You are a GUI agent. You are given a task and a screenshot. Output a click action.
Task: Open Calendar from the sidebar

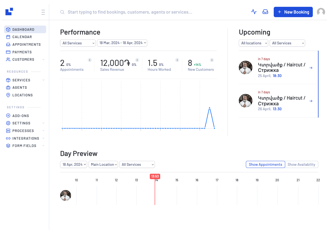[22, 37]
